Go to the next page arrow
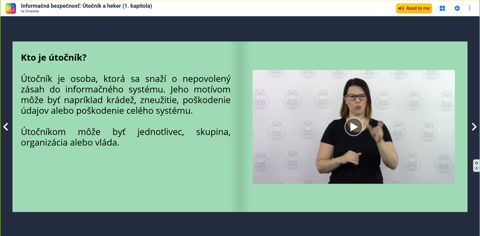Image resolution: width=480 pixels, height=236 pixels. click(x=474, y=127)
